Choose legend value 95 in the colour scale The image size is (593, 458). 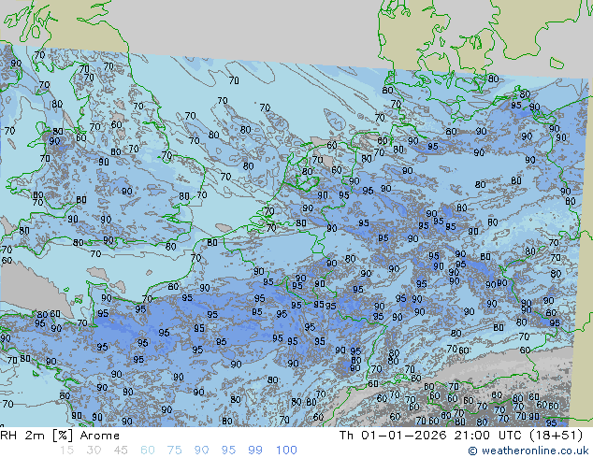point(228,451)
